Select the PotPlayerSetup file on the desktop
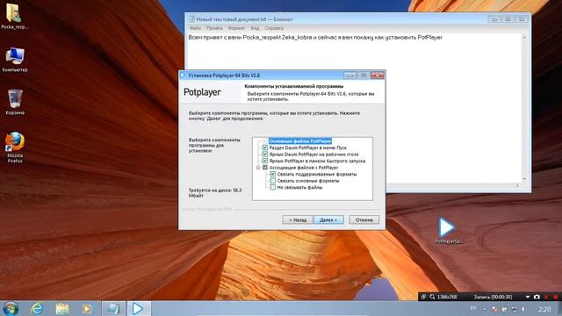Image resolution: width=562 pixels, height=316 pixels. 448,230
